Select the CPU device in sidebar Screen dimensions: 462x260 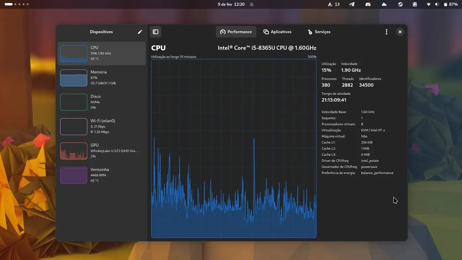click(101, 53)
